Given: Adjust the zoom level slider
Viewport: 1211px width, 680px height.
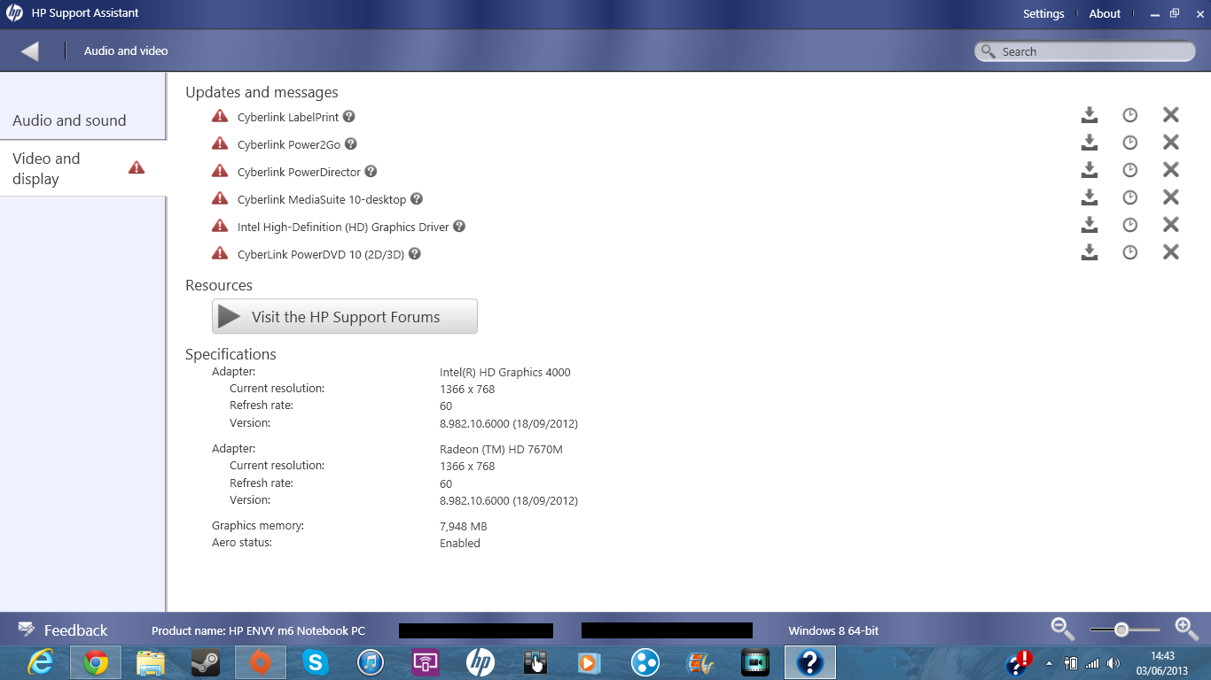Looking at the screenshot, I should tap(1121, 630).
